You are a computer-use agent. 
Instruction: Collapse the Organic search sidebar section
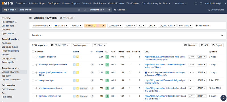click(10, 68)
